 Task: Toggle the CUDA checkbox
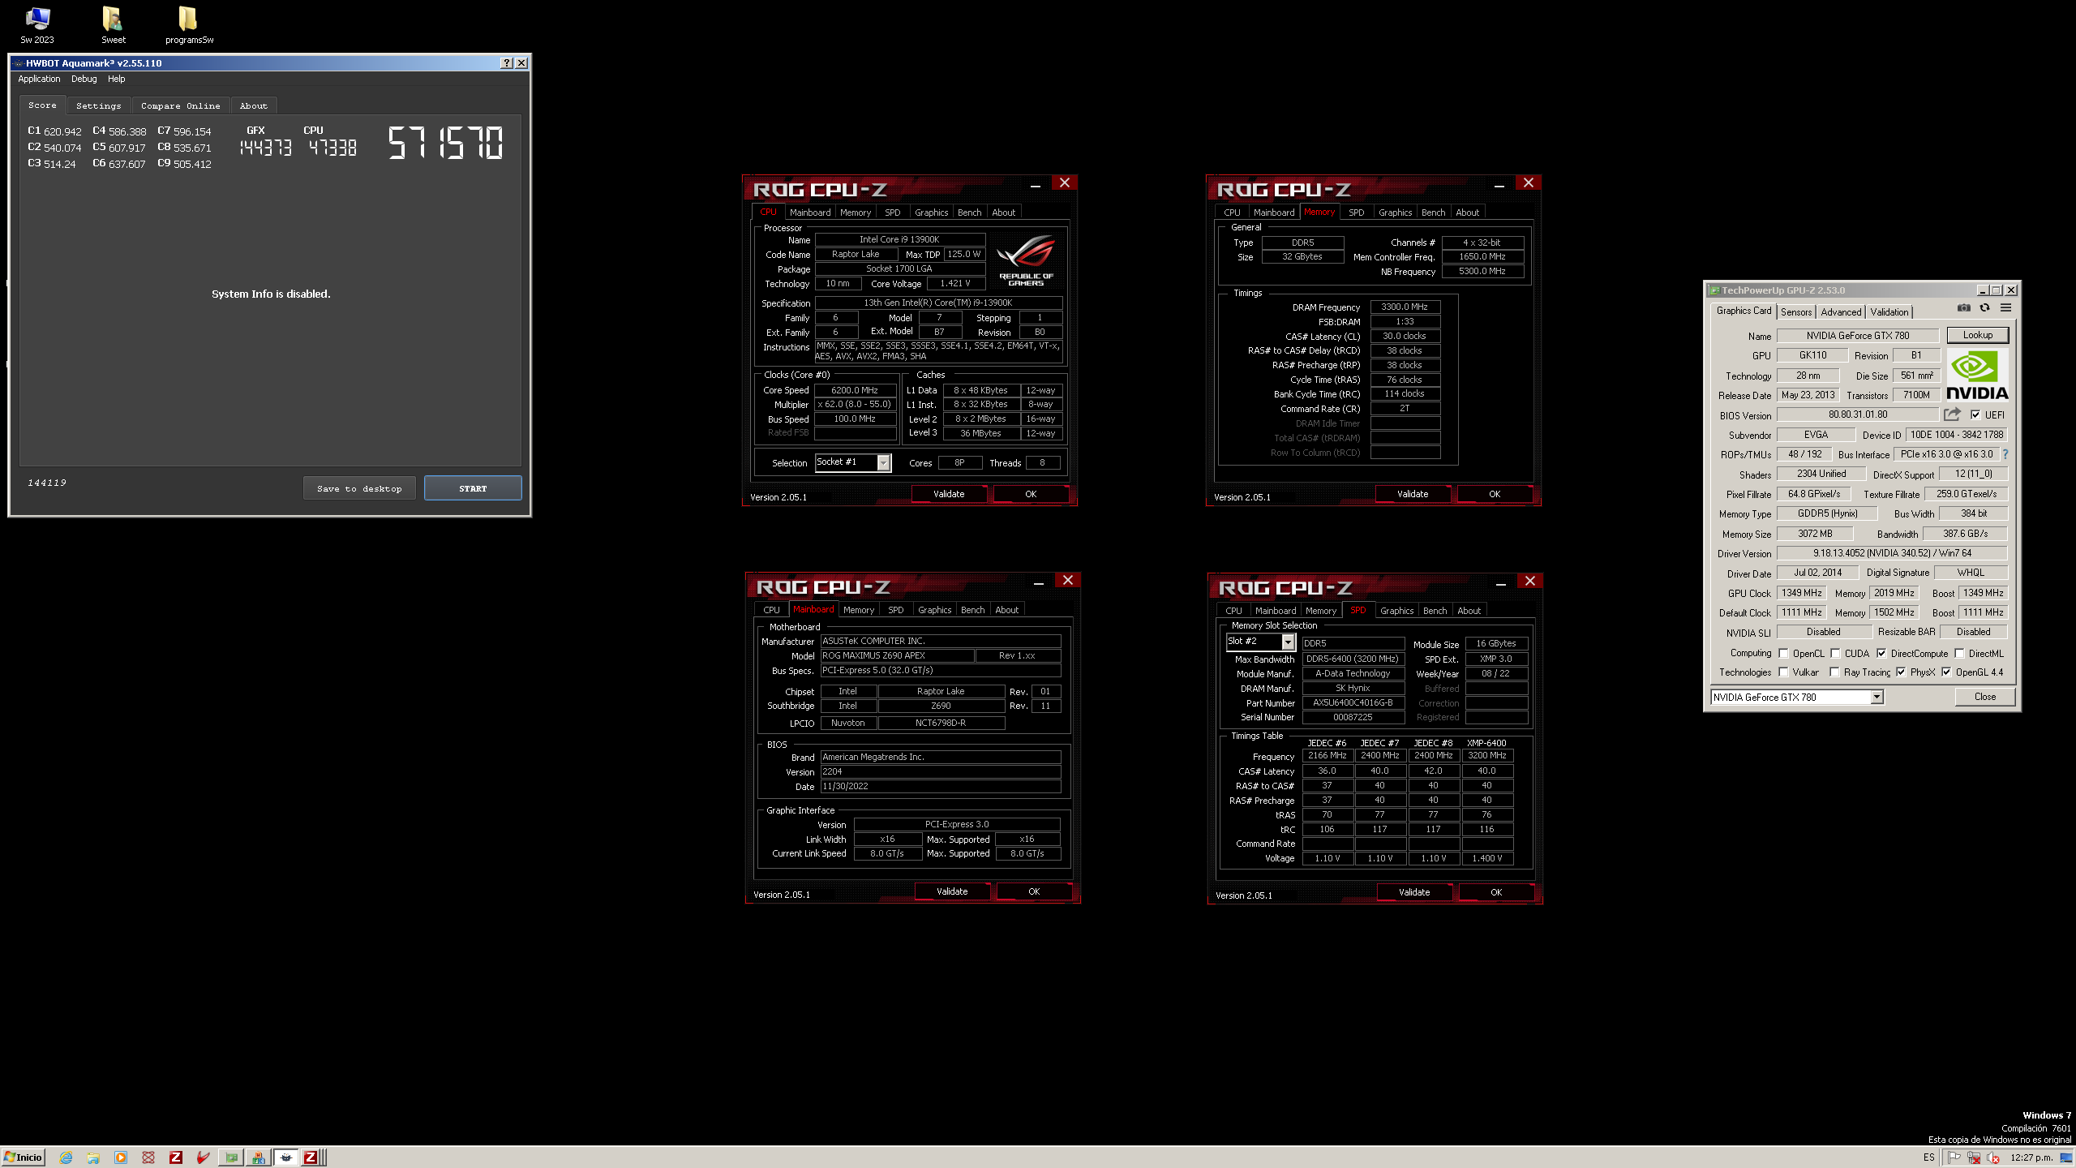click(x=1835, y=653)
